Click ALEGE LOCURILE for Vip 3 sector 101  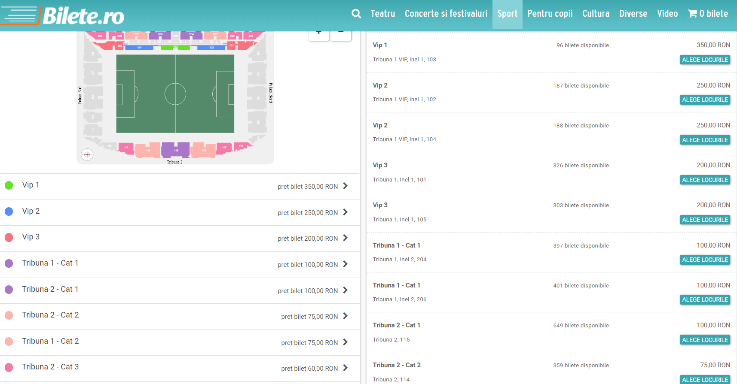pos(705,180)
